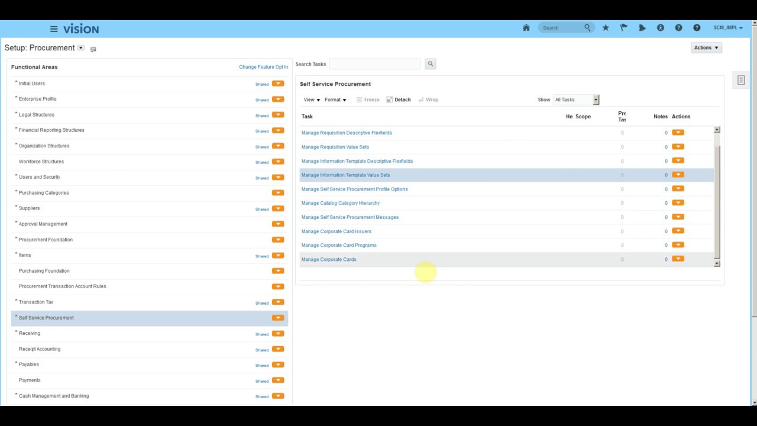The width and height of the screenshot is (757, 426).
Task: Open orange actions menu for Self Service Procurement
Action: pyautogui.click(x=278, y=318)
